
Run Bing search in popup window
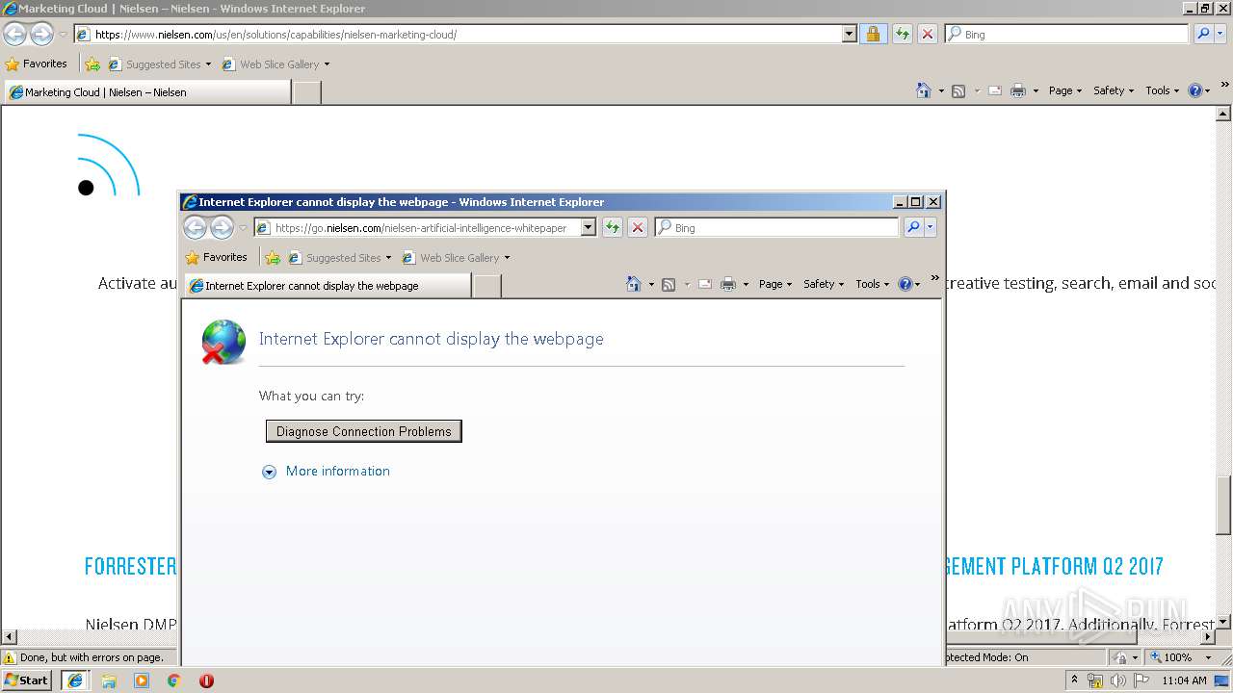tap(911, 227)
